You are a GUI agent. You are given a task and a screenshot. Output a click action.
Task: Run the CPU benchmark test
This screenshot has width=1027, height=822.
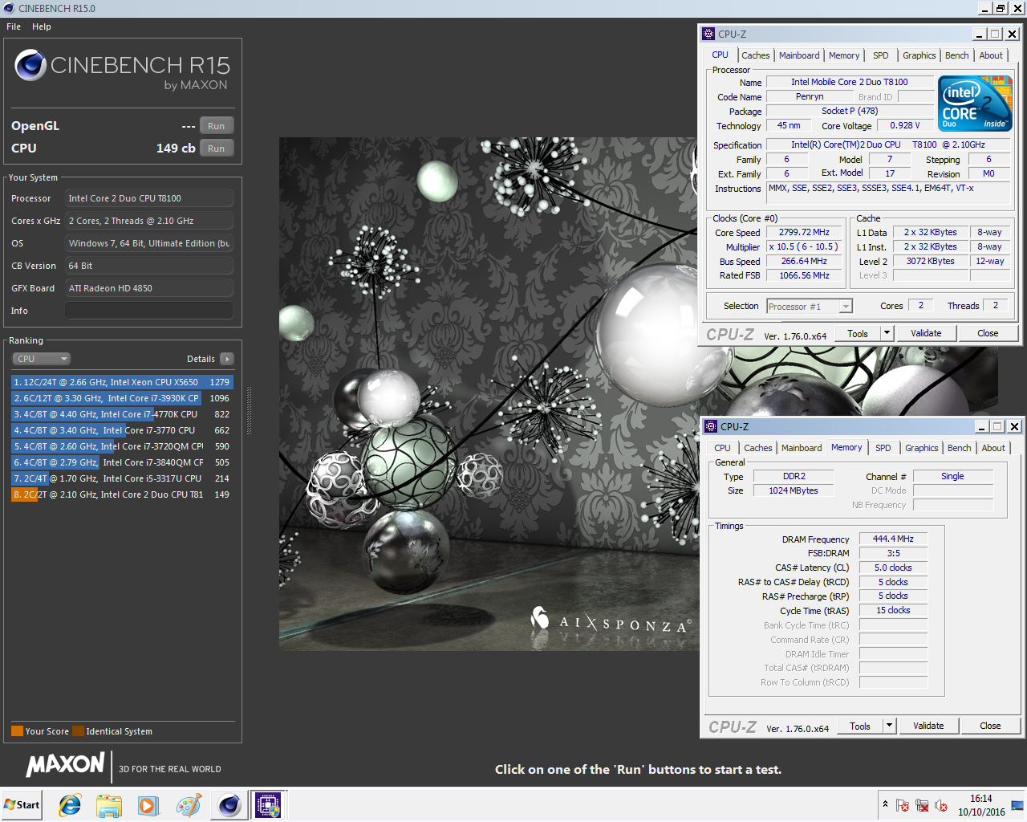[217, 149]
